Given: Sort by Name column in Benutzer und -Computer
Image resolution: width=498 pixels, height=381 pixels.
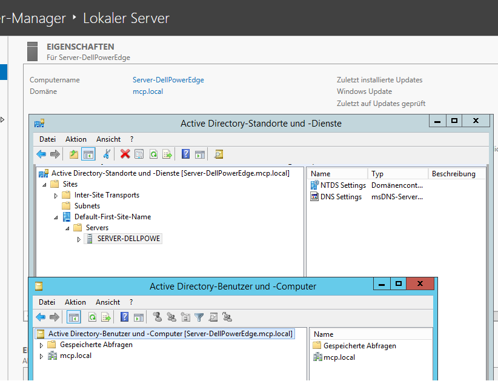Looking at the screenshot, I should pos(371,334).
